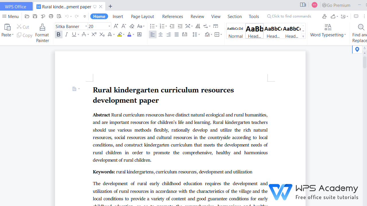Switch to center text alignment
This screenshot has width=367, height=206.
160,34
